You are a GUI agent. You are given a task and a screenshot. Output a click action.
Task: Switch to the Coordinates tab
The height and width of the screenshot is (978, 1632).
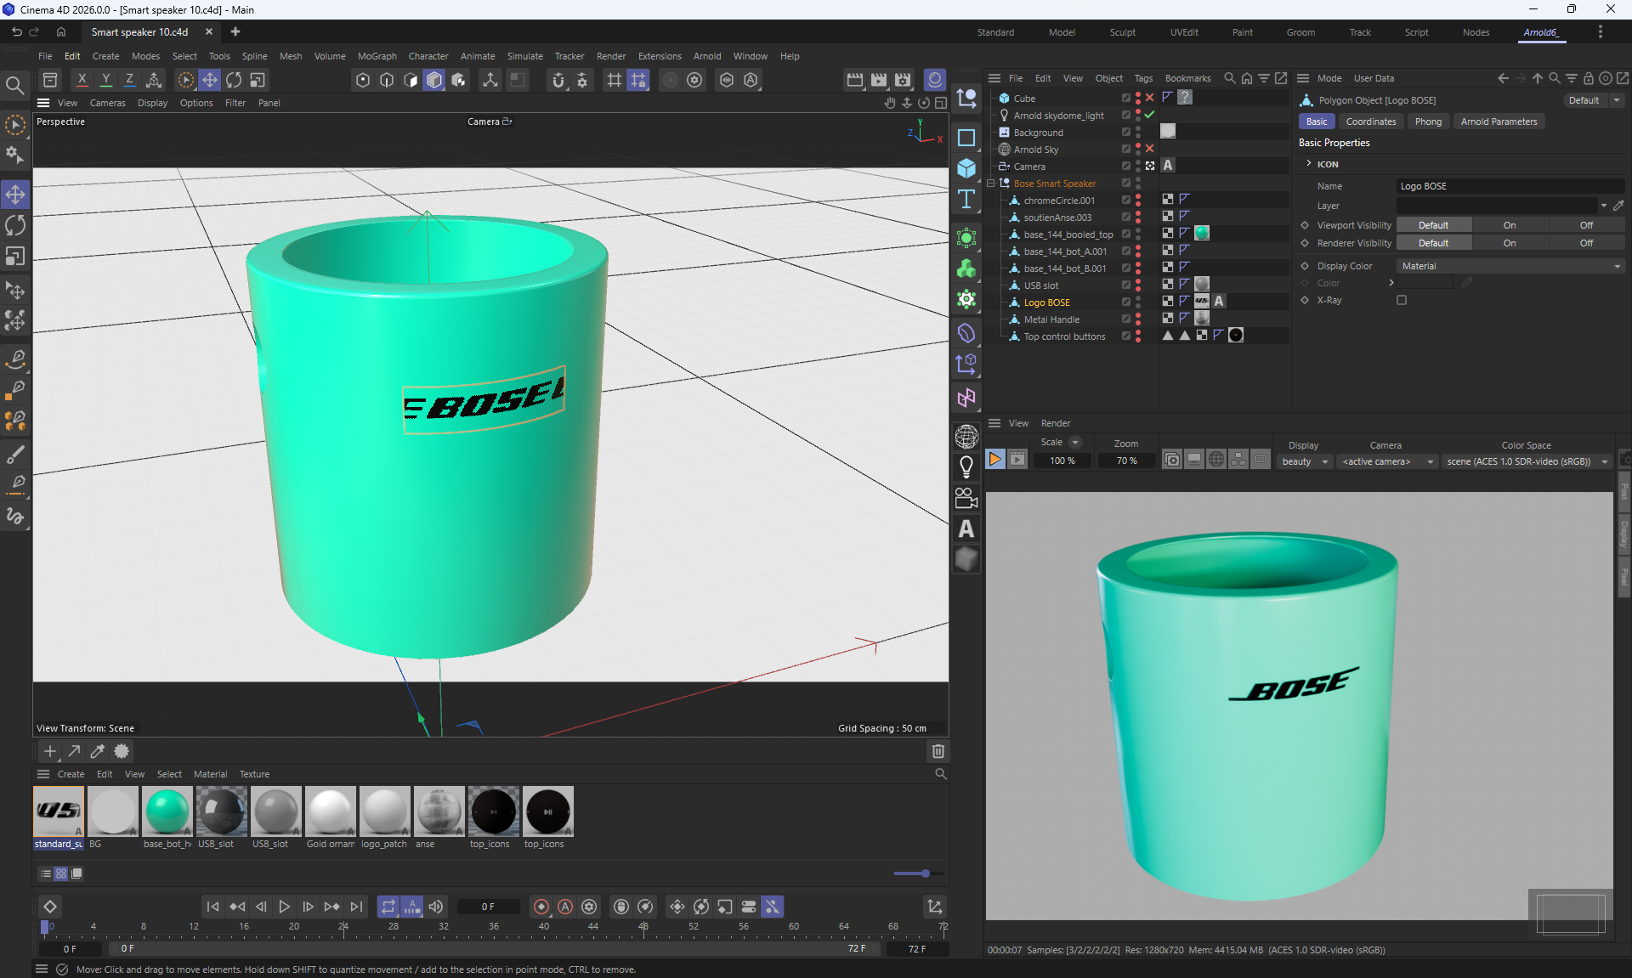(1370, 122)
